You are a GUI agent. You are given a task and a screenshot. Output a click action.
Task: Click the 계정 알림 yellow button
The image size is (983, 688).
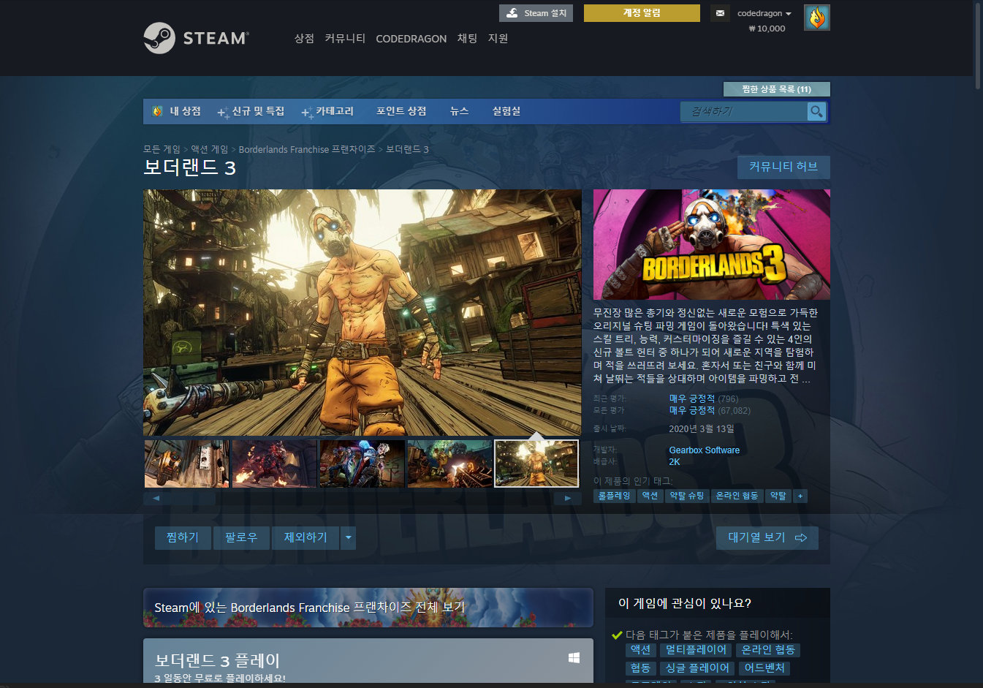642,13
